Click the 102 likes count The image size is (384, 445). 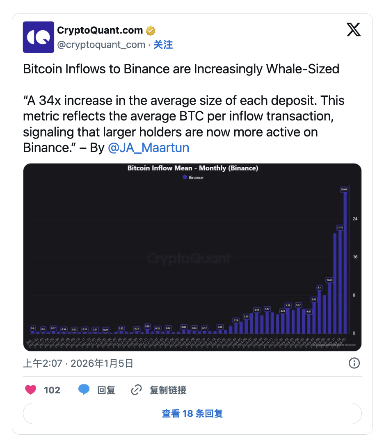(52, 390)
